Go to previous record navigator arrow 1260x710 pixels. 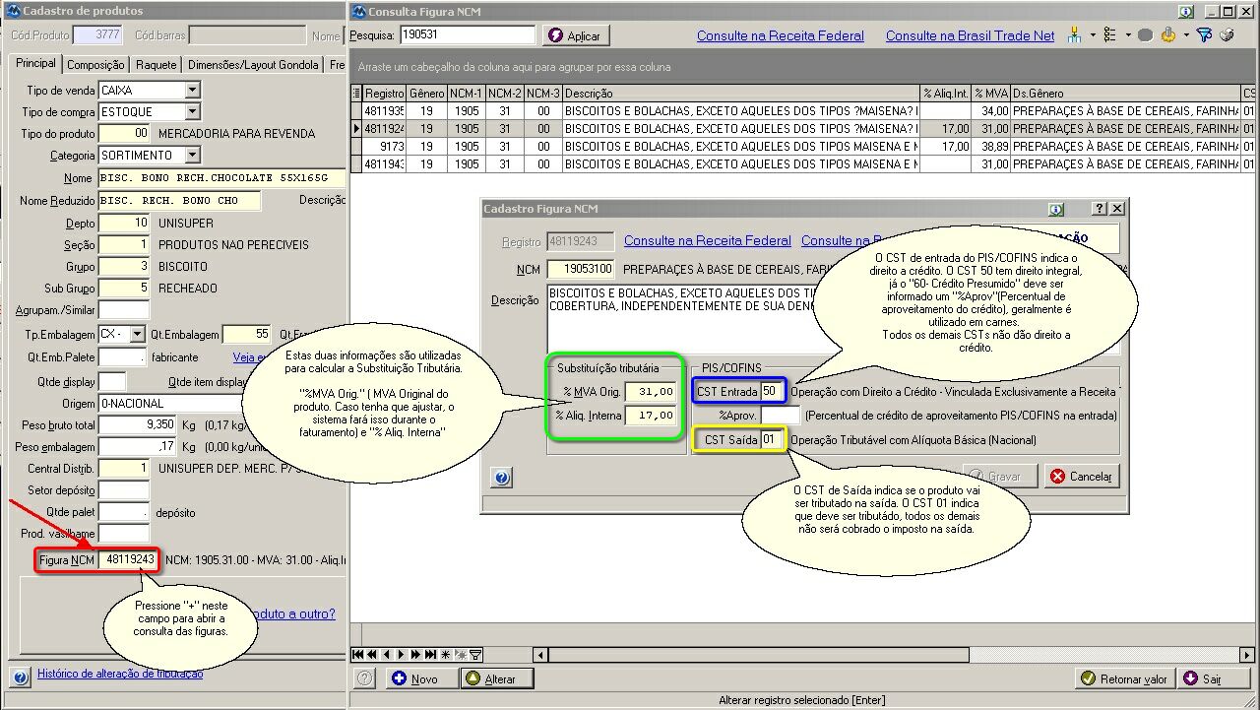(387, 654)
